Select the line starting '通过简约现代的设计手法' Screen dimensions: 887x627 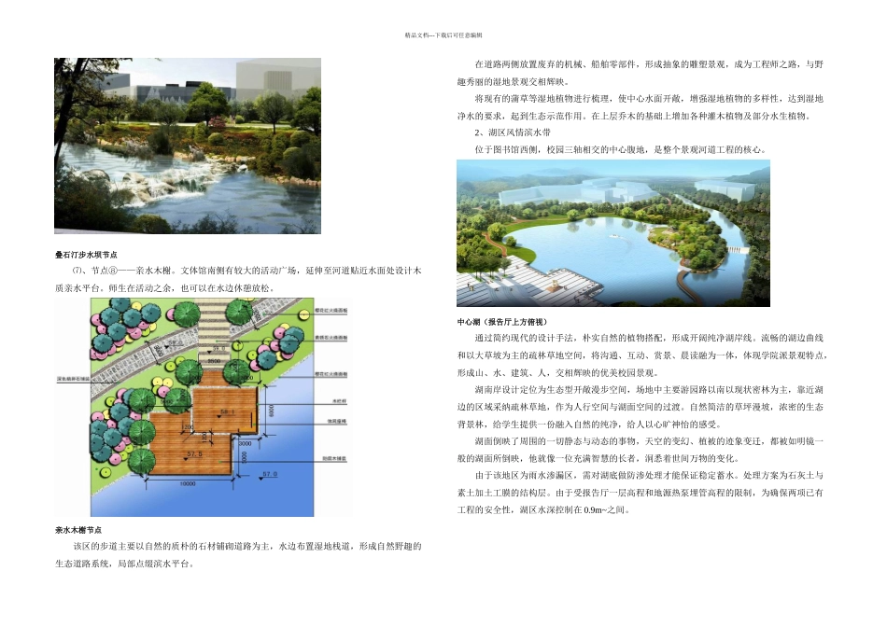pyautogui.click(x=649, y=338)
